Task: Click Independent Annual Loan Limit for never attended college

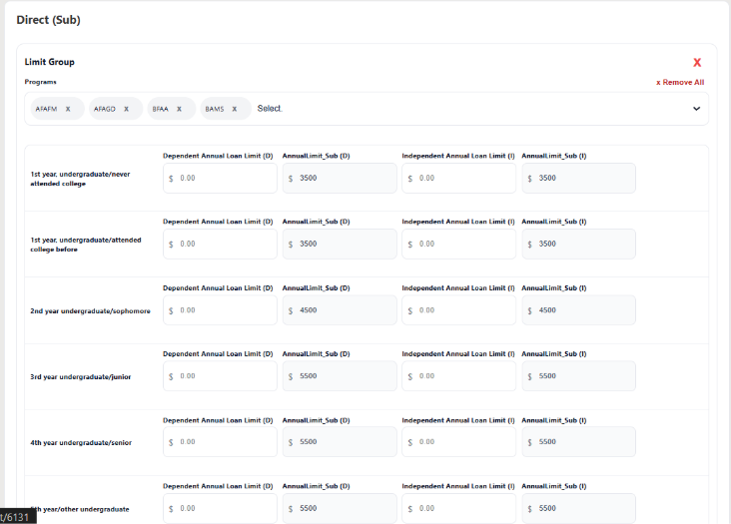Action: click(x=458, y=178)
